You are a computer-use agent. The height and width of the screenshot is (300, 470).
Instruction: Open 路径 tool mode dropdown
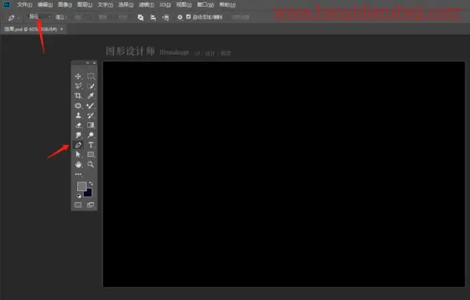click(39, 17)
